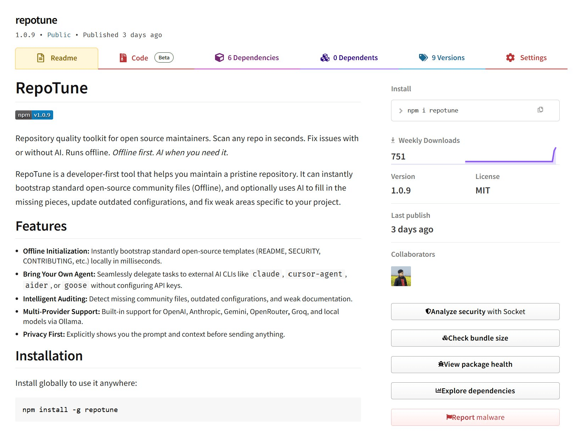Click View package health button
The image size is (576, 435).
[475, 365]
